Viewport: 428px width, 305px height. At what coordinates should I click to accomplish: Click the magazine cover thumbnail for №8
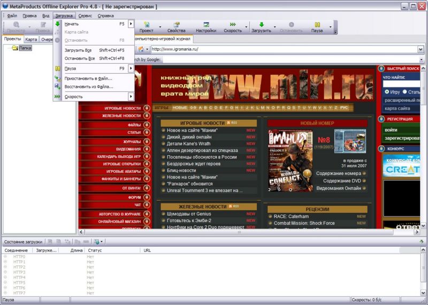[291, 161]
